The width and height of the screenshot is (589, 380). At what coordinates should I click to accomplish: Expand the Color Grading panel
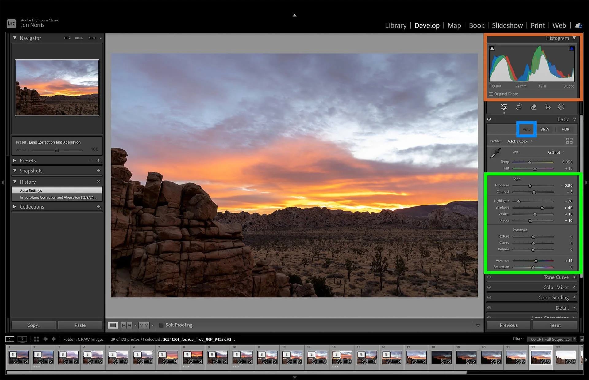pyautogui.click(x=553, y=298)
